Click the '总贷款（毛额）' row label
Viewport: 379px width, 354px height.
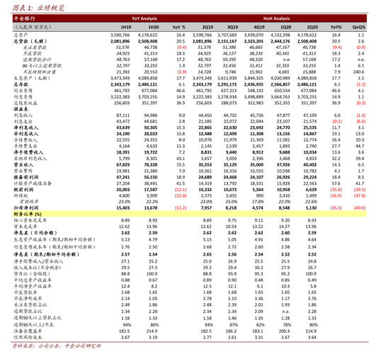pyautogui.click(x=30, y=41)
